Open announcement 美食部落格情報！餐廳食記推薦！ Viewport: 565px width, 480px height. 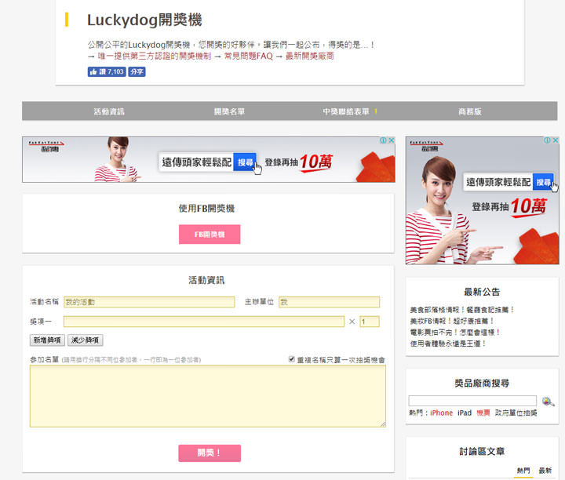(x=462, y=310)
